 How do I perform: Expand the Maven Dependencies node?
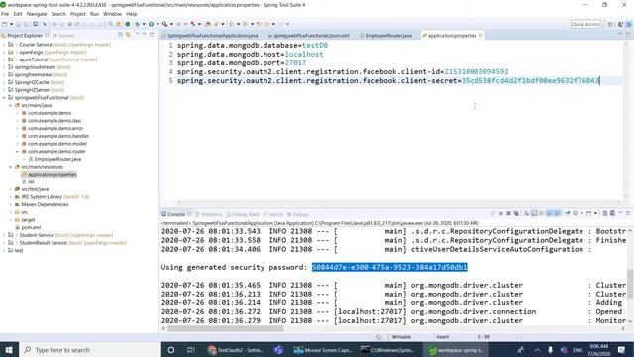tap(11, 204)
